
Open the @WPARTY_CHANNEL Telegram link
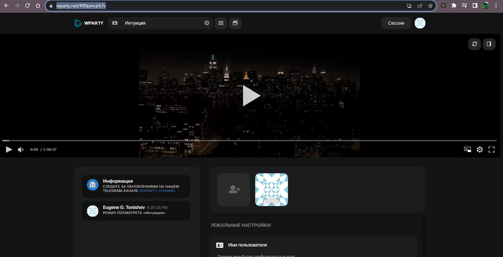pos(157,191)
